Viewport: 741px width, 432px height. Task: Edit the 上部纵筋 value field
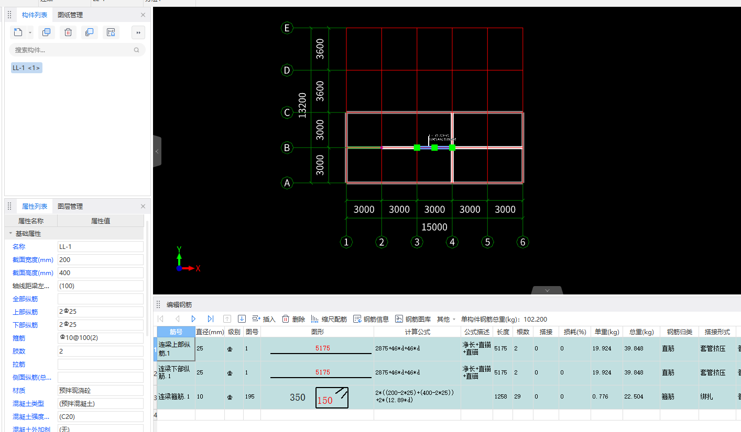coord(101,312)
